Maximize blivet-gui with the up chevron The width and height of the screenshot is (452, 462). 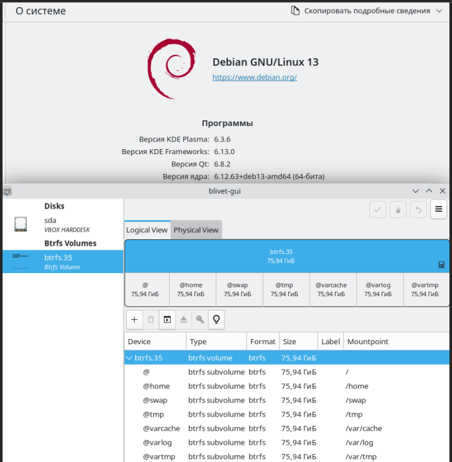[429, 191]
